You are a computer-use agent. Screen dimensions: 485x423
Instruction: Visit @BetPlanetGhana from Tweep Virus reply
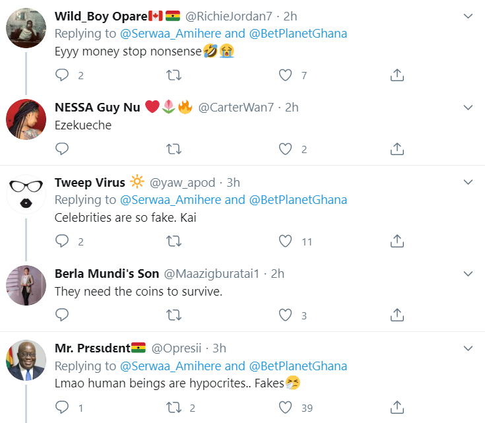point(298,200)
